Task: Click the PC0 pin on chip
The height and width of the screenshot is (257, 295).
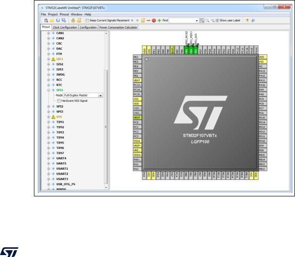Action: click(137, 122)
